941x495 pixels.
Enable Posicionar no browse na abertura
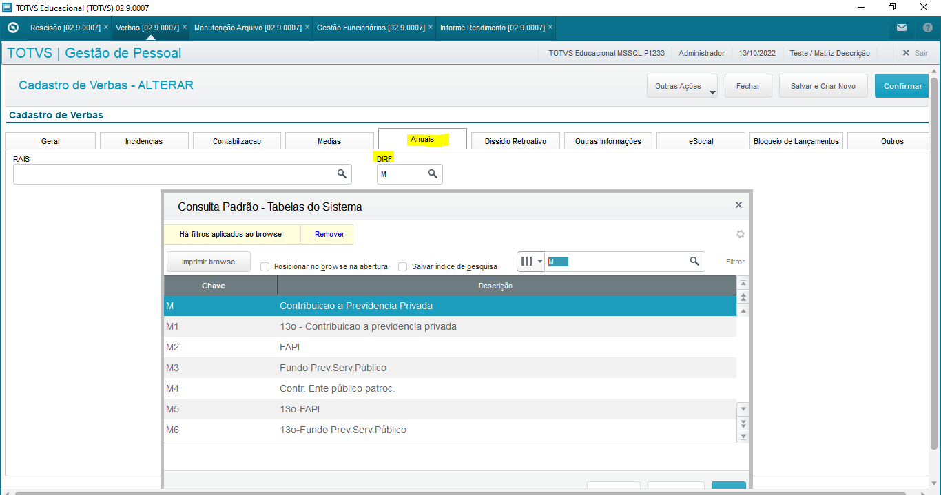point(265,267)
